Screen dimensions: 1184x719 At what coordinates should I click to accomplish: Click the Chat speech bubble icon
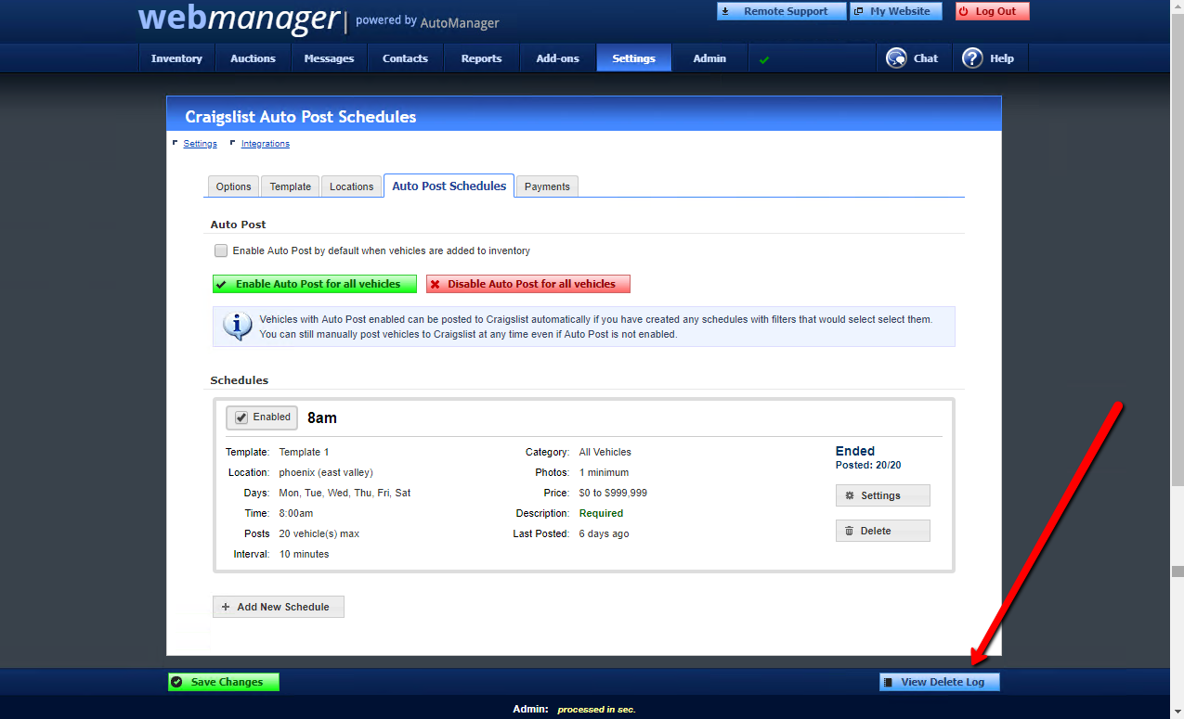[x=896, y=58]
